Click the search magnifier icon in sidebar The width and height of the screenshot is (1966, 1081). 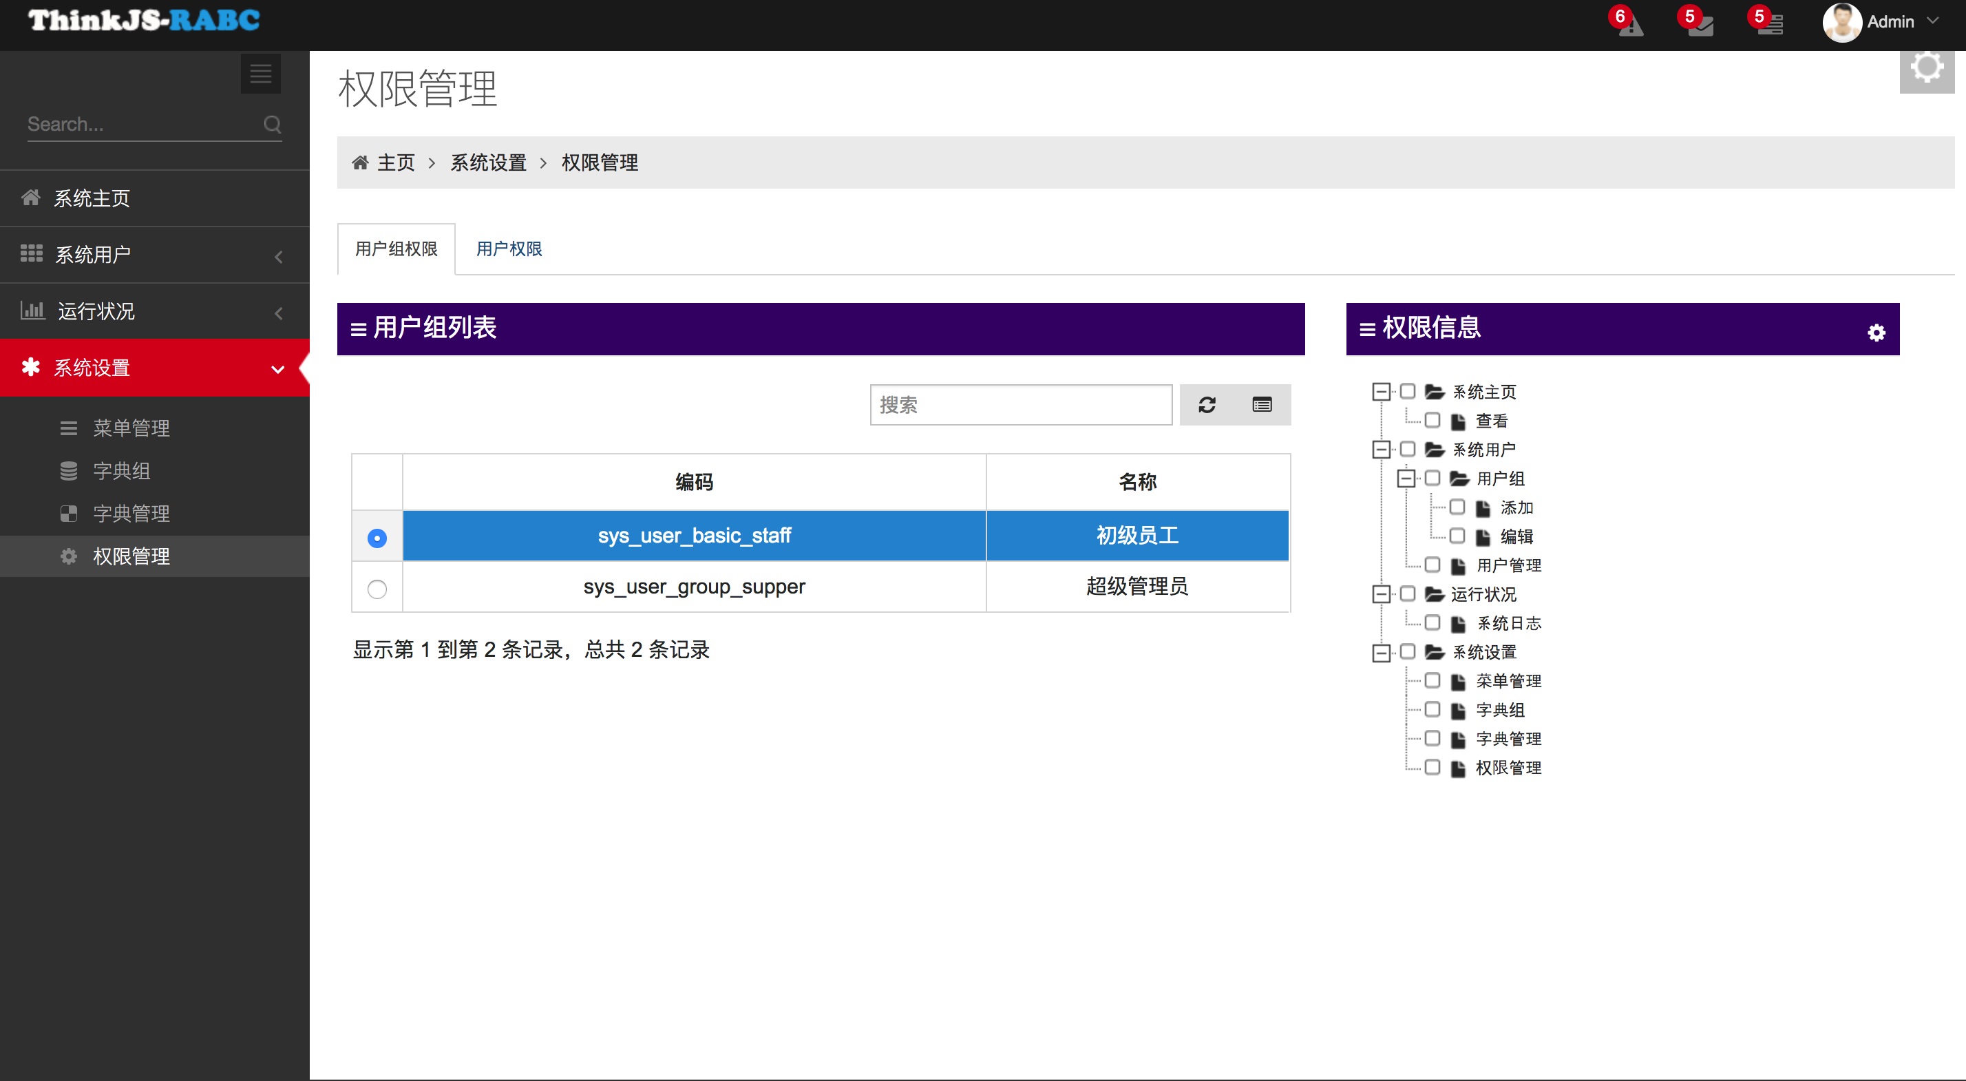point(273,125)
